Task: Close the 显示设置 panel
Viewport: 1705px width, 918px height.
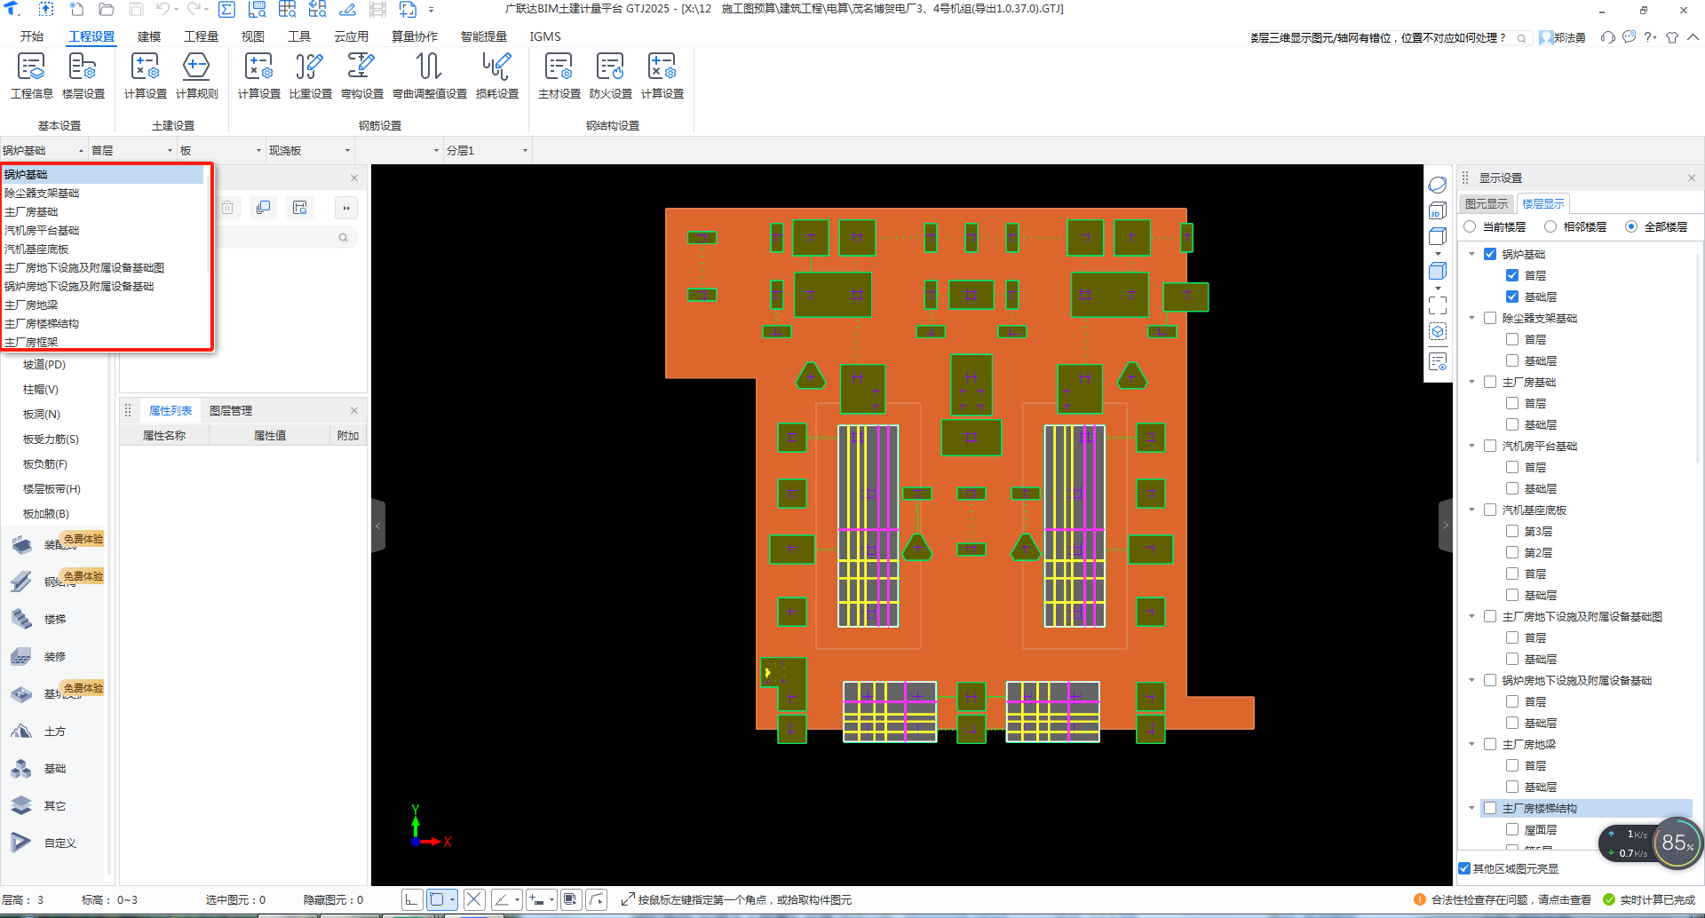Action: [1692, 178]
